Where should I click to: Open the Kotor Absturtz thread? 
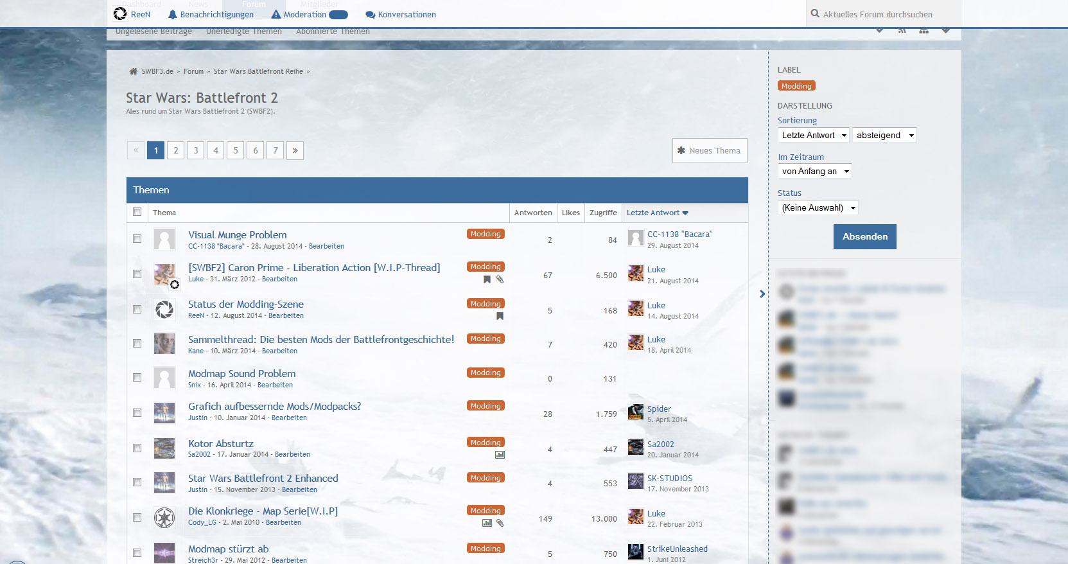tap(221, 444)
